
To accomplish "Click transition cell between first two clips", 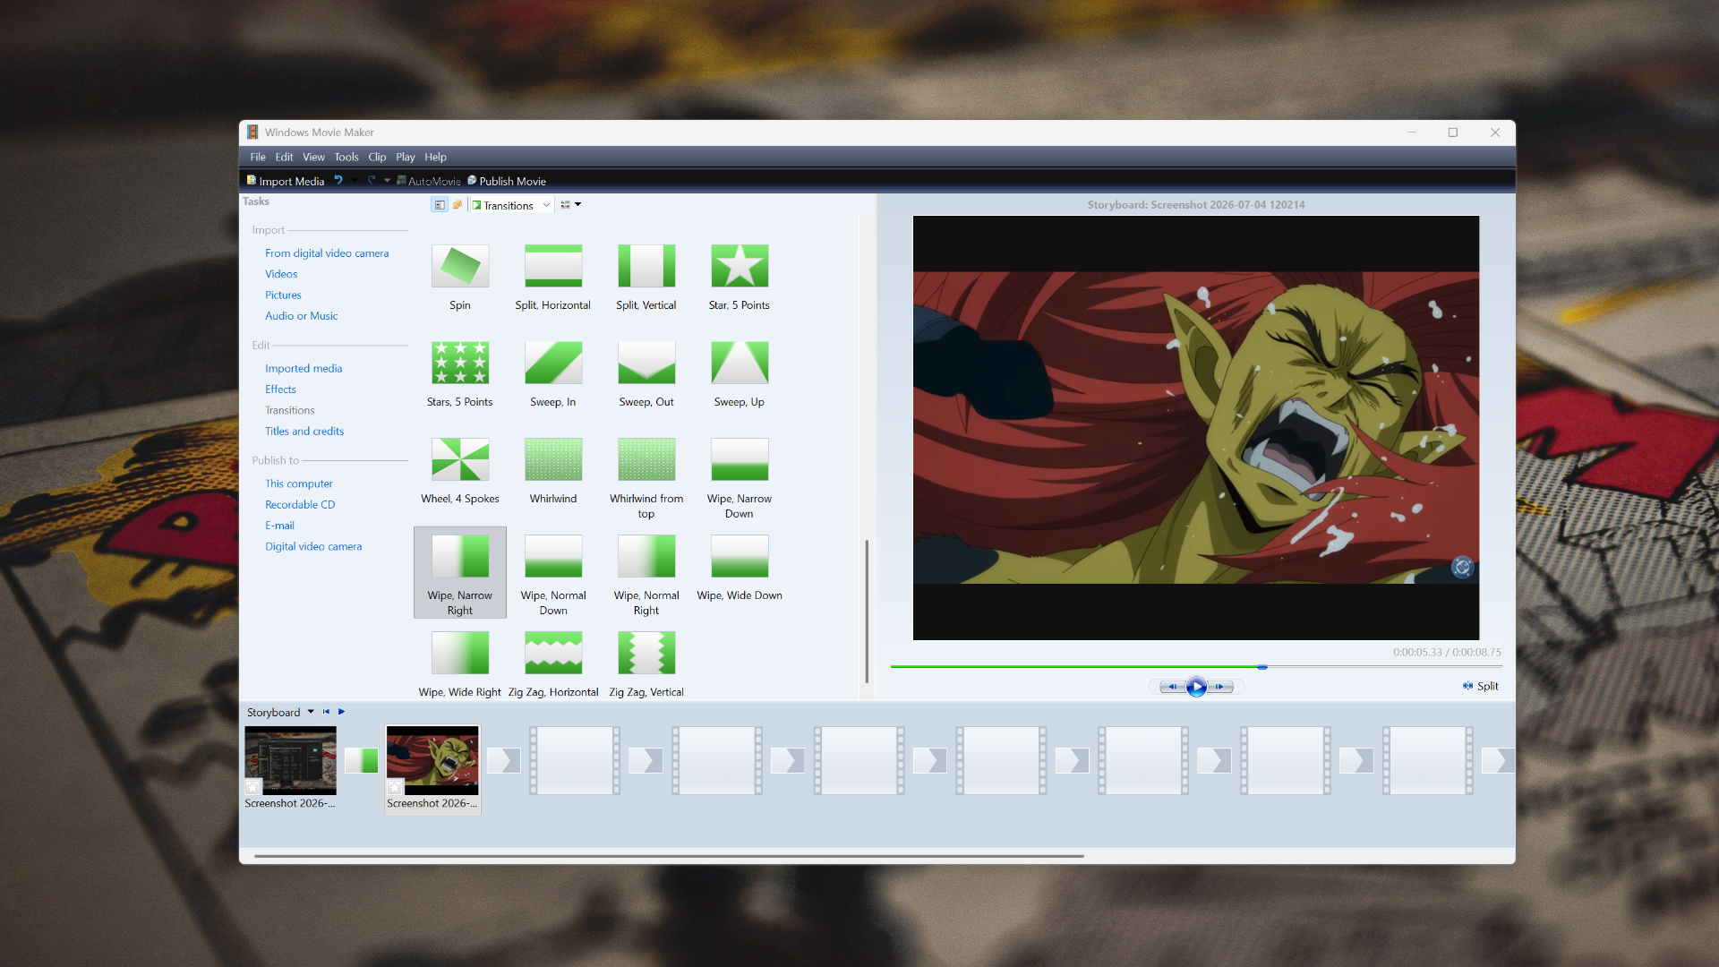I will coord(362,760).
